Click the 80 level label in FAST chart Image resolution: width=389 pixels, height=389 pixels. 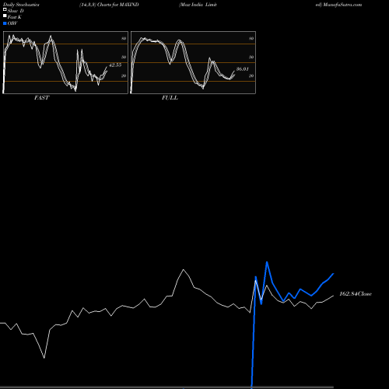point(124,38)
